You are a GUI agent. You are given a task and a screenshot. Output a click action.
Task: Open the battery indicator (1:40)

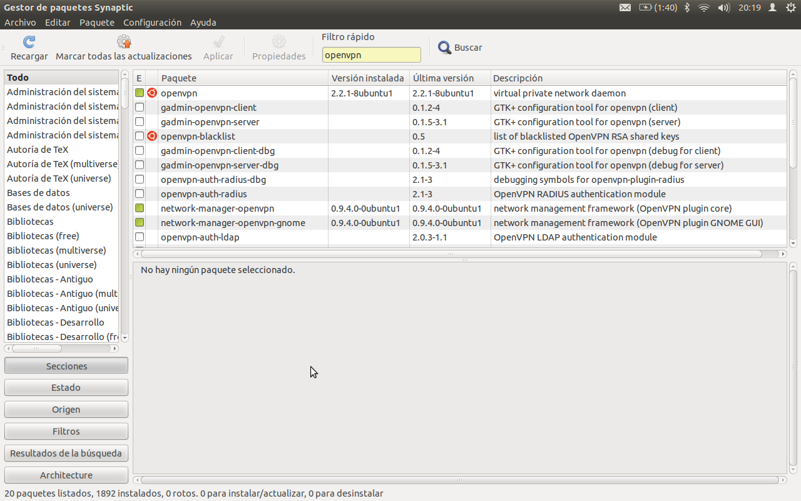[x=658, y=8]
